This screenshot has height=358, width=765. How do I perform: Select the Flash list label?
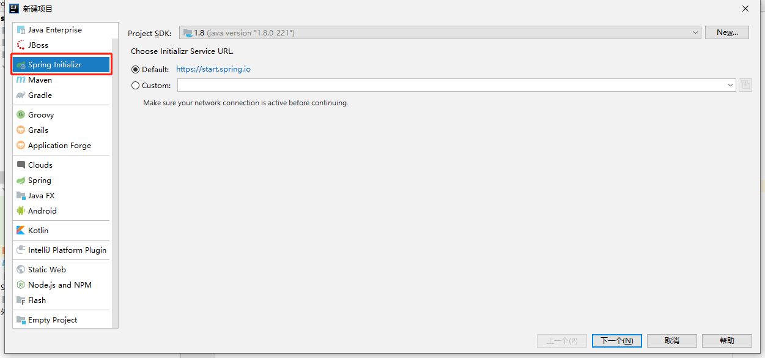37,300
